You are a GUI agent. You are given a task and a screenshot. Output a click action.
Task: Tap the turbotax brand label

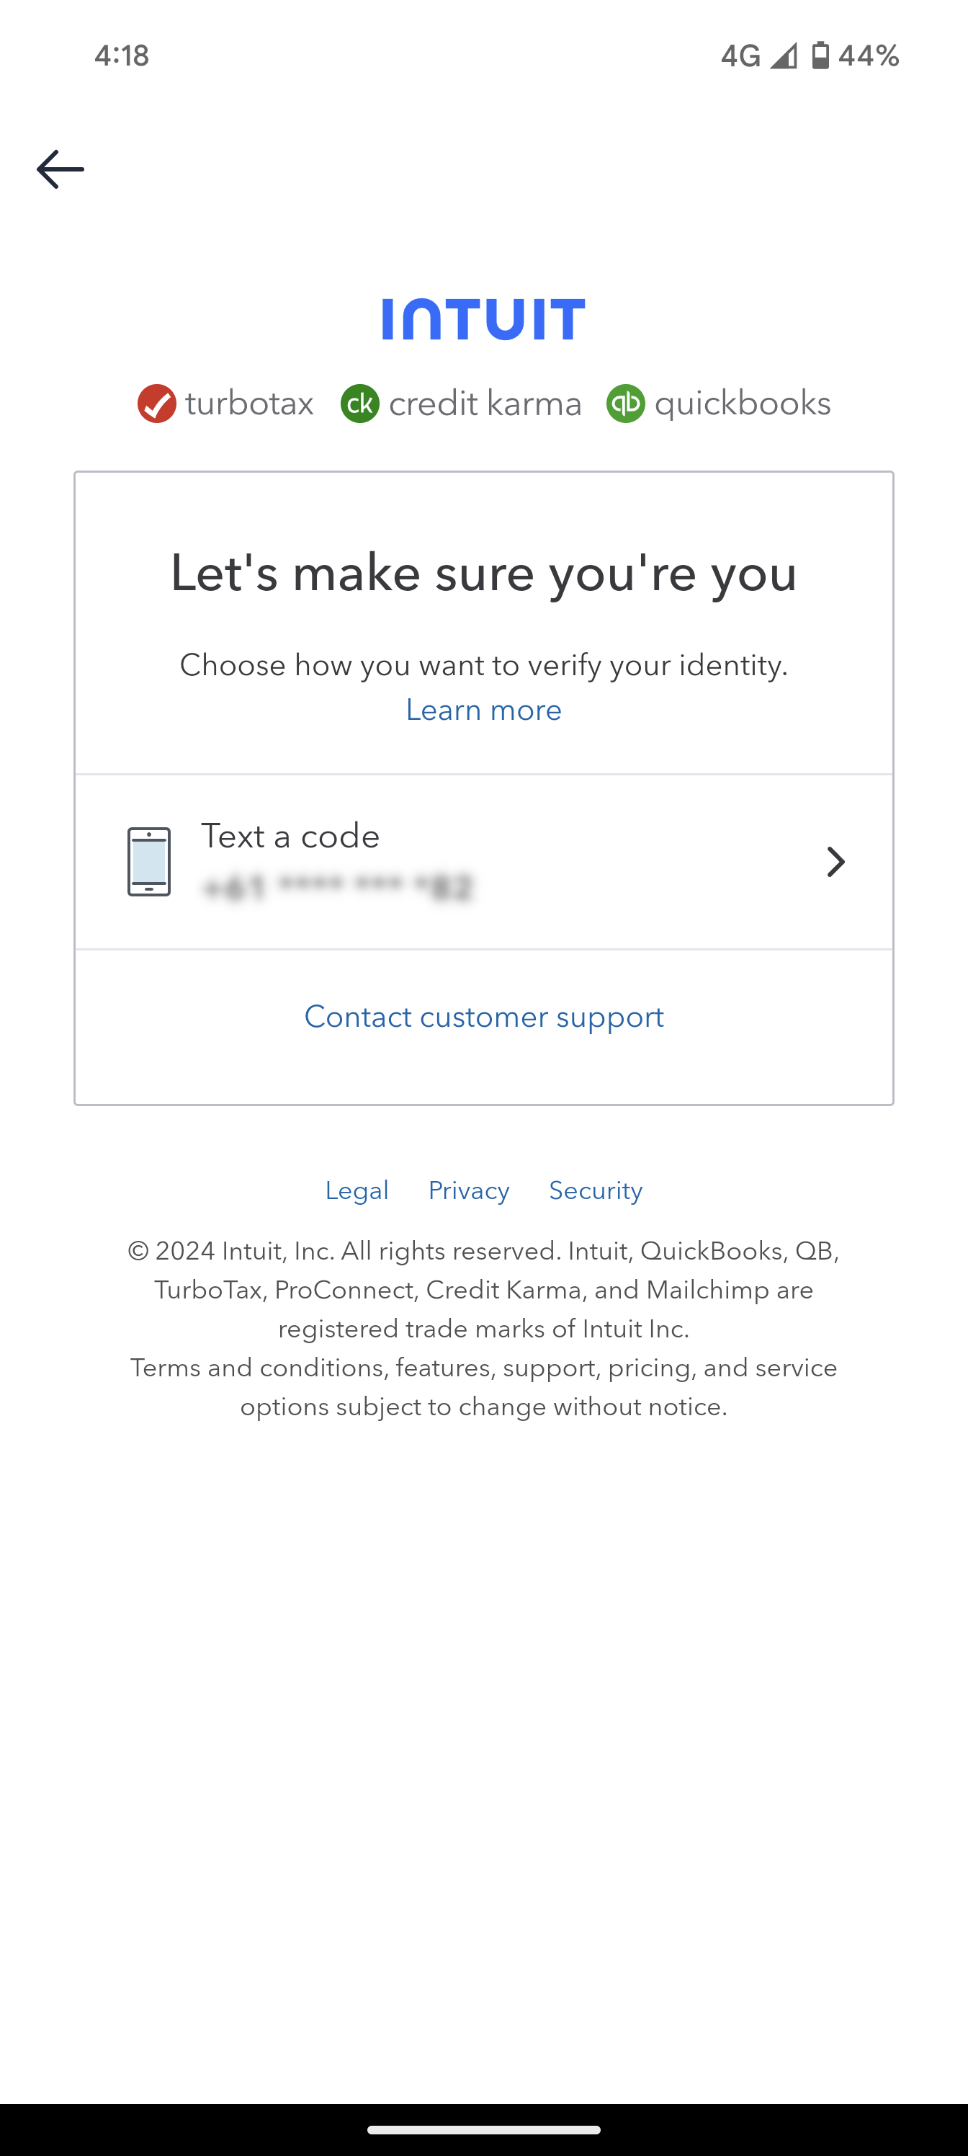[249, 404]
